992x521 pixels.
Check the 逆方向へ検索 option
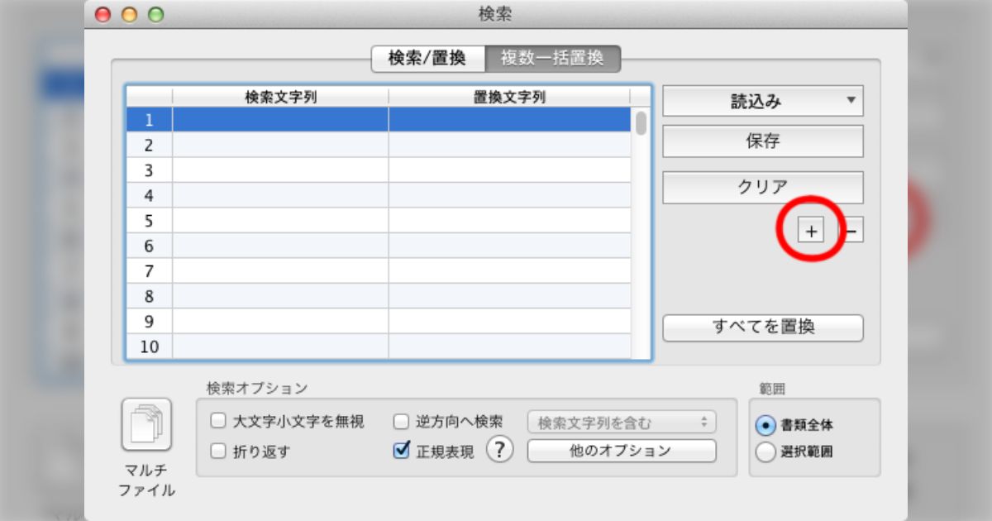[399, 423]
